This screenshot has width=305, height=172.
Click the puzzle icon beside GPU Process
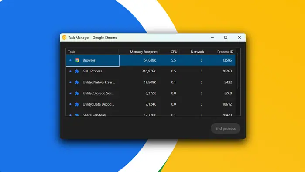(x=77, y=72)
